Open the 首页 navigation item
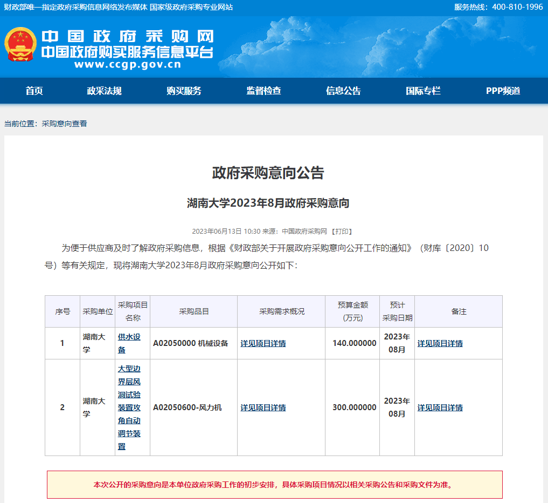Viewport: 548px width, 503px height. [x=34, y=91]
